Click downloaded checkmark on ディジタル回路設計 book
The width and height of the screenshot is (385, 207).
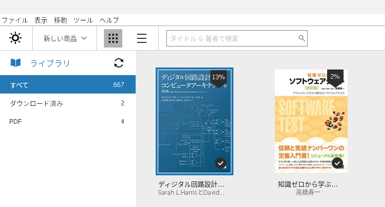(x=221, y=163)
